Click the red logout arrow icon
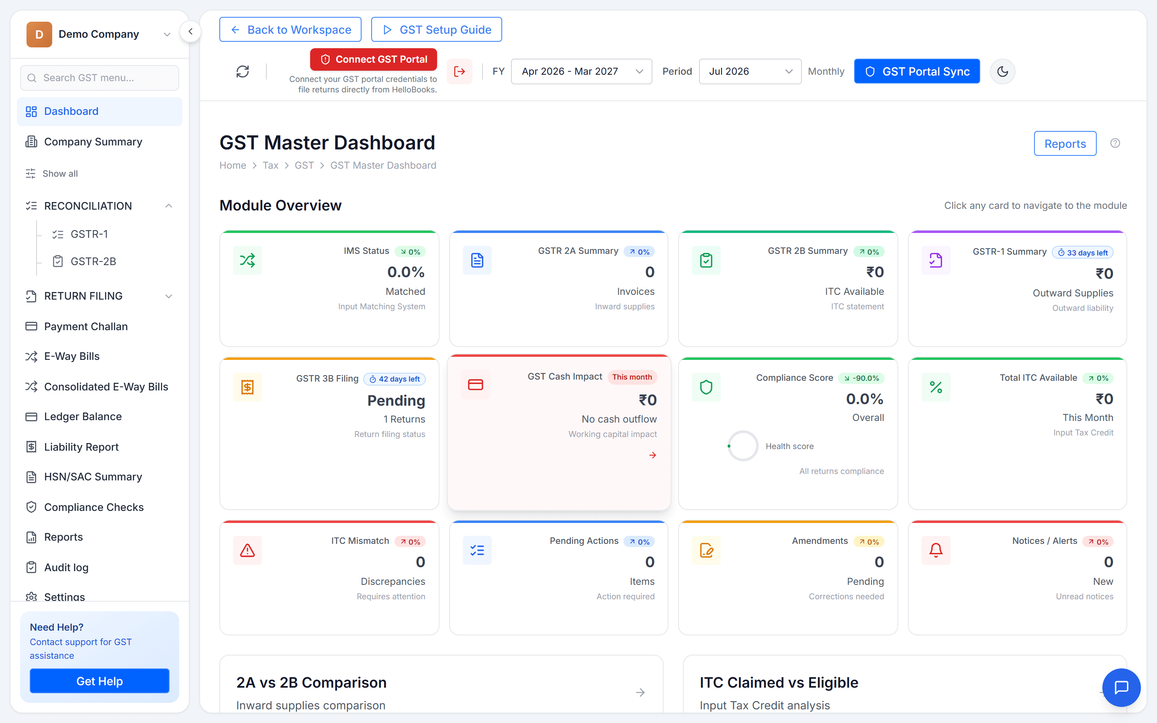 [x=460, y=72]
